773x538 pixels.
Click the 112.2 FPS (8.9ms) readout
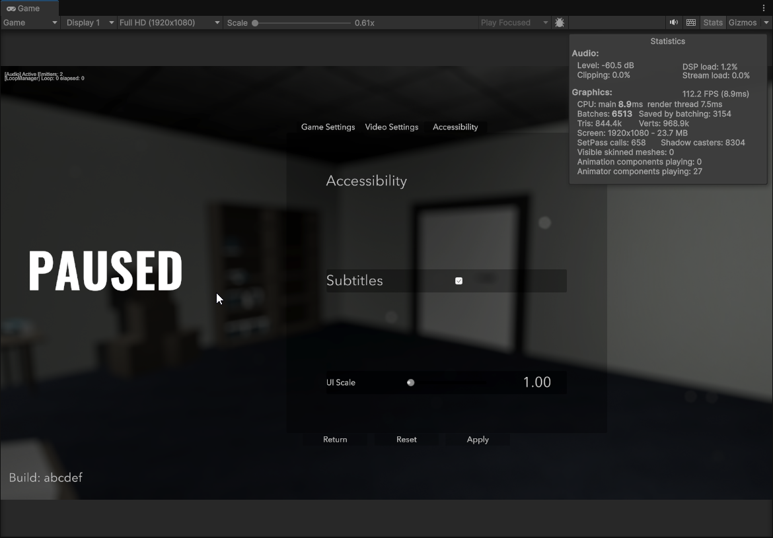pyautogui.click(x=716, y=94)
